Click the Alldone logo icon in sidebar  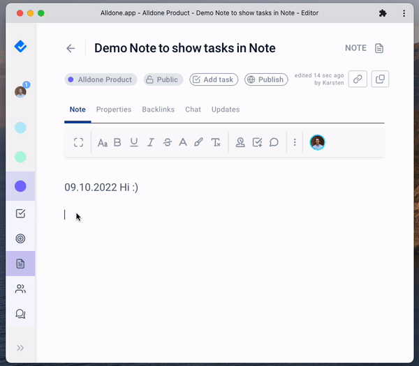coord(20,47)
